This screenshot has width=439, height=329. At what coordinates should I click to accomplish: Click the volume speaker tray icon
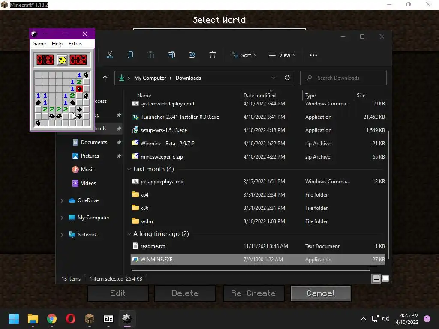point(386,319)
